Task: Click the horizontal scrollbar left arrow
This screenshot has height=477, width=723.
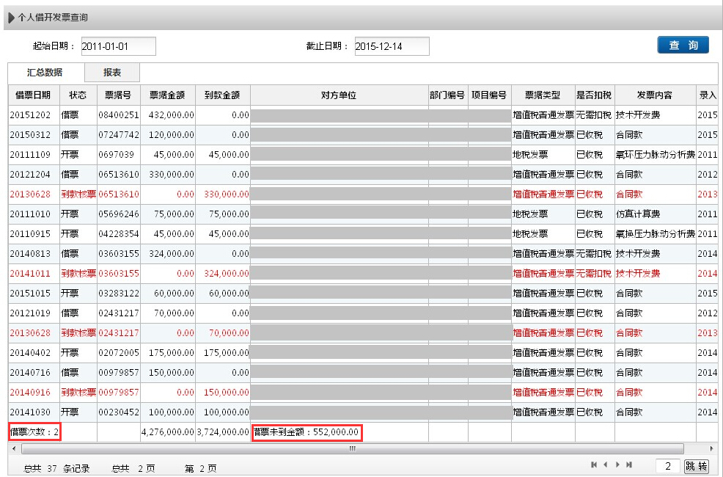Action: 12,448
